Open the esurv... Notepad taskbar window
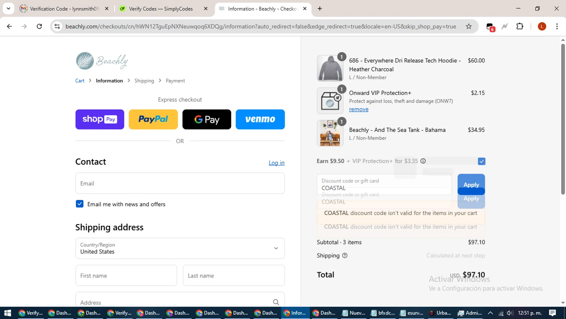Viewport: 566px width, 319px height. [x=411, y=313]
